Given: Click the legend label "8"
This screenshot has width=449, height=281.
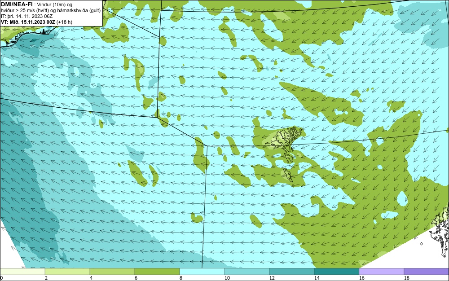Looking at the screenshot, I should 180,278.
